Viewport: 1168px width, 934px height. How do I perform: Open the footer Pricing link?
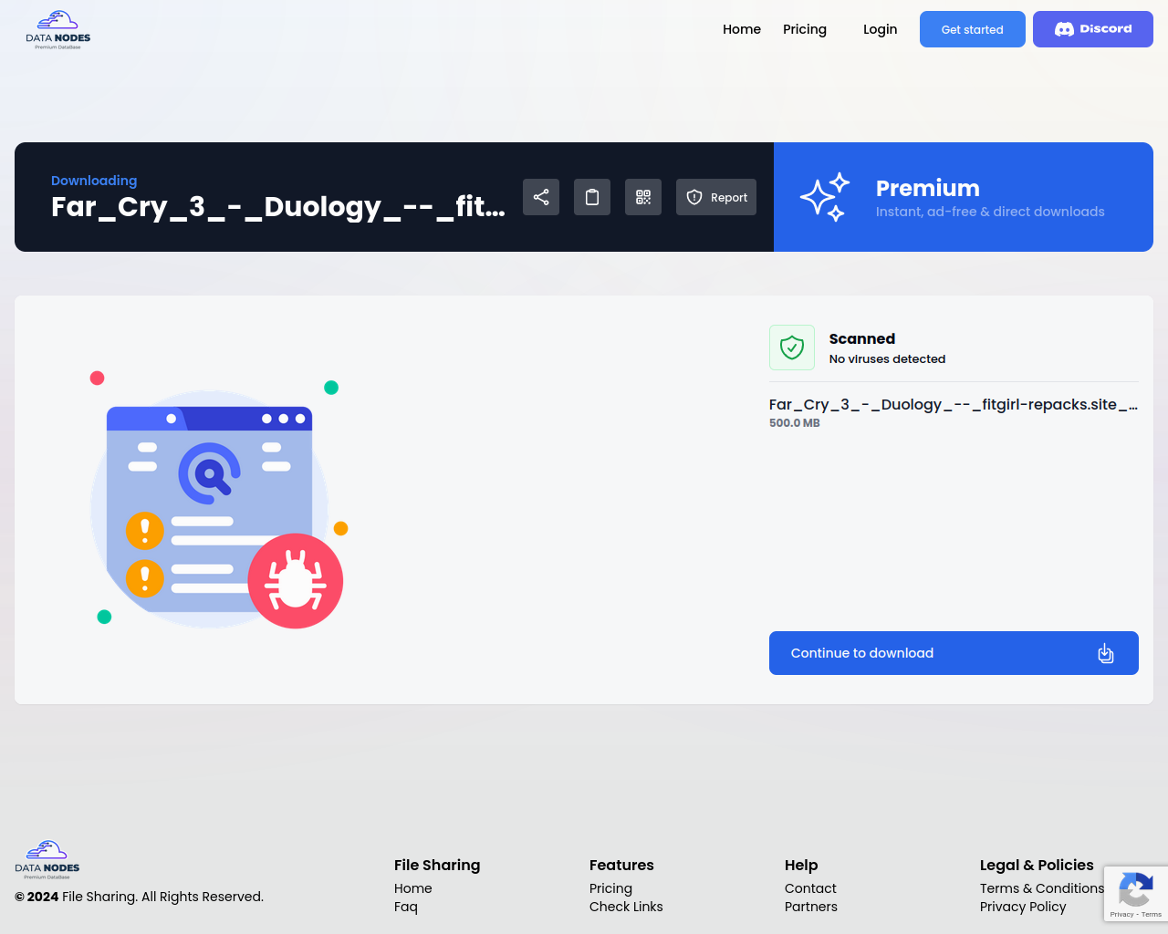pos(610,888)
